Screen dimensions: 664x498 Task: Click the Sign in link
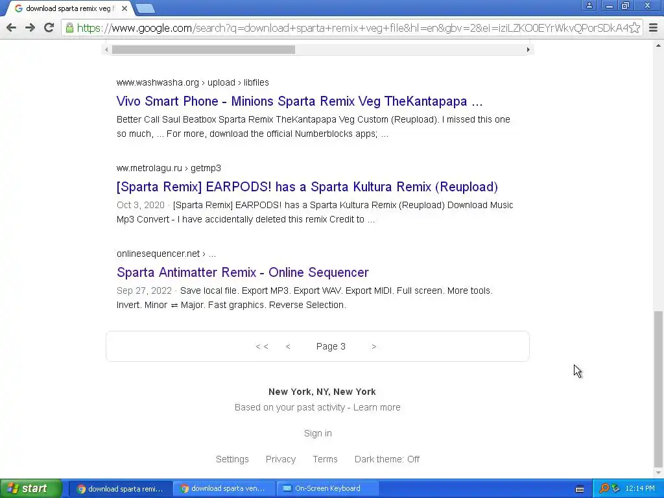[x=318, y=433]
